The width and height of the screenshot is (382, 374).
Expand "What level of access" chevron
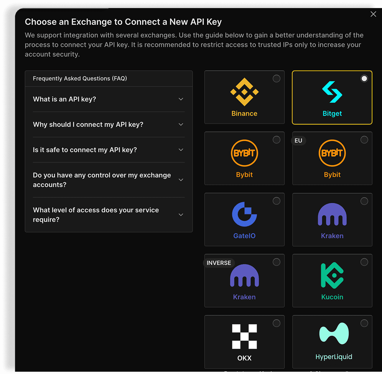coord(181,215)
